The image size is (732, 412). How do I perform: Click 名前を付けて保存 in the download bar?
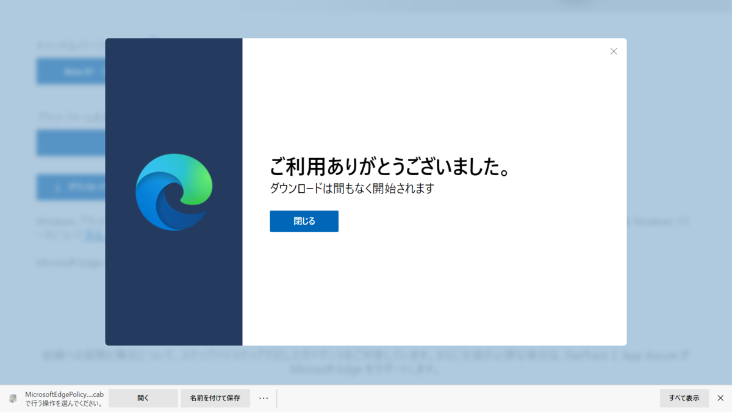(215, 398)
